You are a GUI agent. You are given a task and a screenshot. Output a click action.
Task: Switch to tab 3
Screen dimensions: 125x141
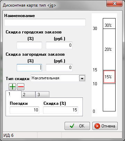42,94
